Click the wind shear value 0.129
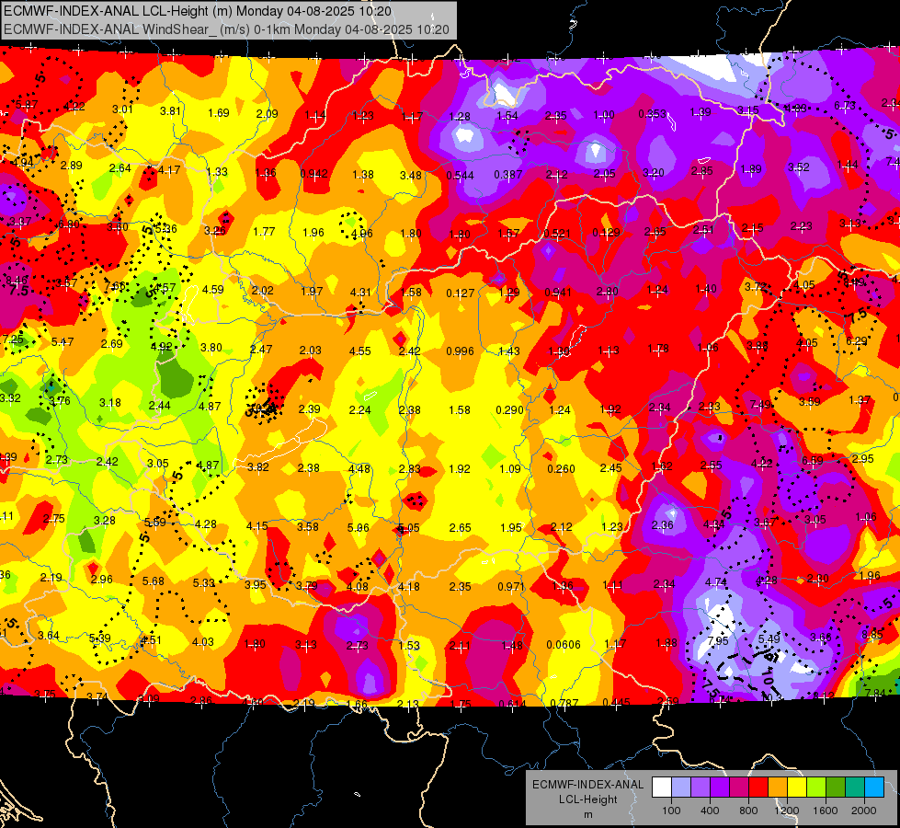The image size is (900, 828). [x=606, y=232]
